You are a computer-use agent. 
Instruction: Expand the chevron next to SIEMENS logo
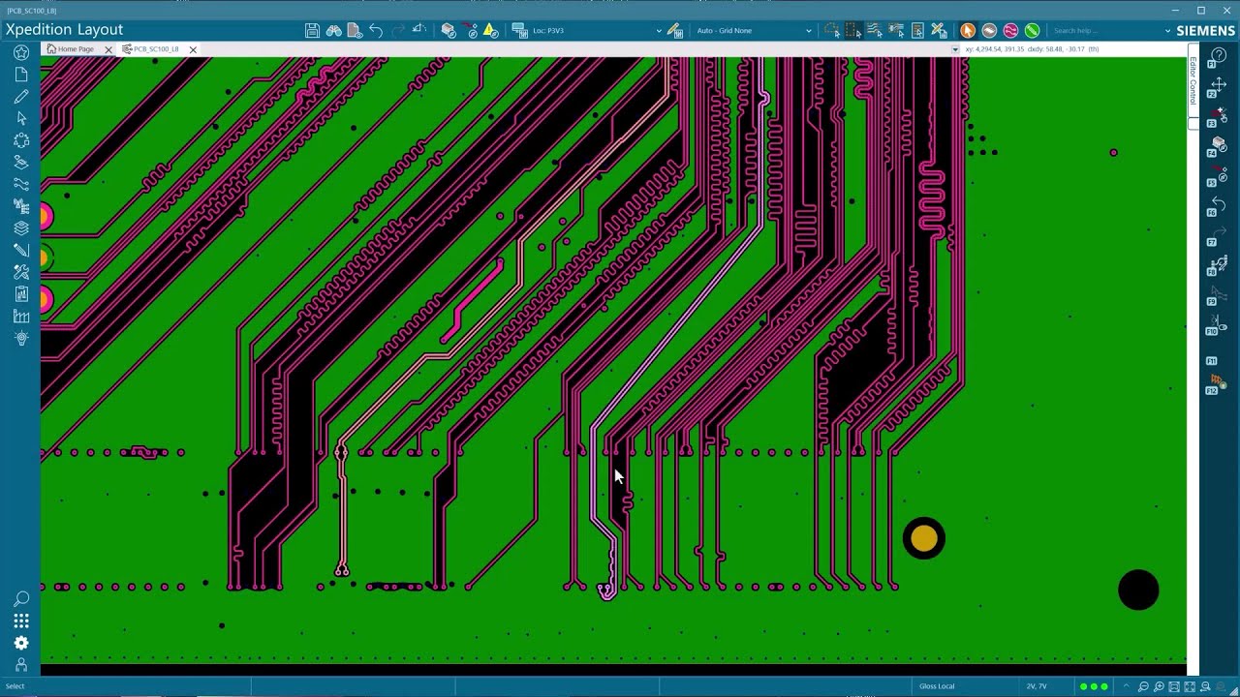[x=1168, y=31]
